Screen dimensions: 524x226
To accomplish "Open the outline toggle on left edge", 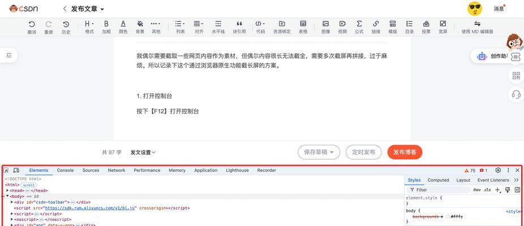I will [x=9, y=55].
